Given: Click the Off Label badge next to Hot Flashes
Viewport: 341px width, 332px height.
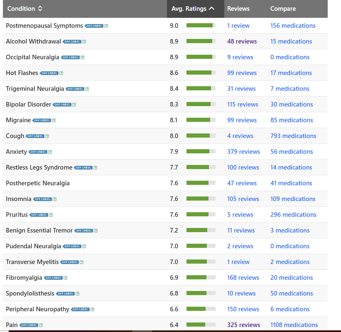Looking at the screenshot, I should tap(49, 73).
